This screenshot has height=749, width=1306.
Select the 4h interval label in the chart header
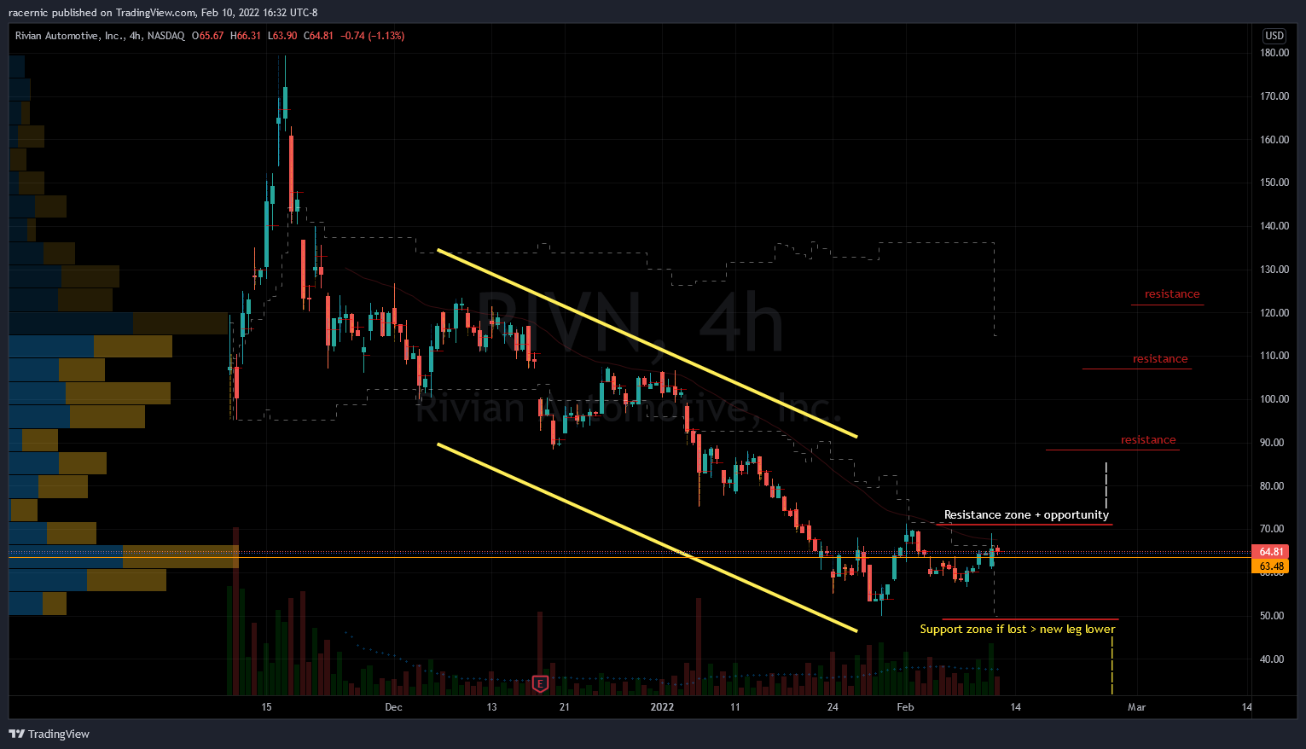click(135, 36)
